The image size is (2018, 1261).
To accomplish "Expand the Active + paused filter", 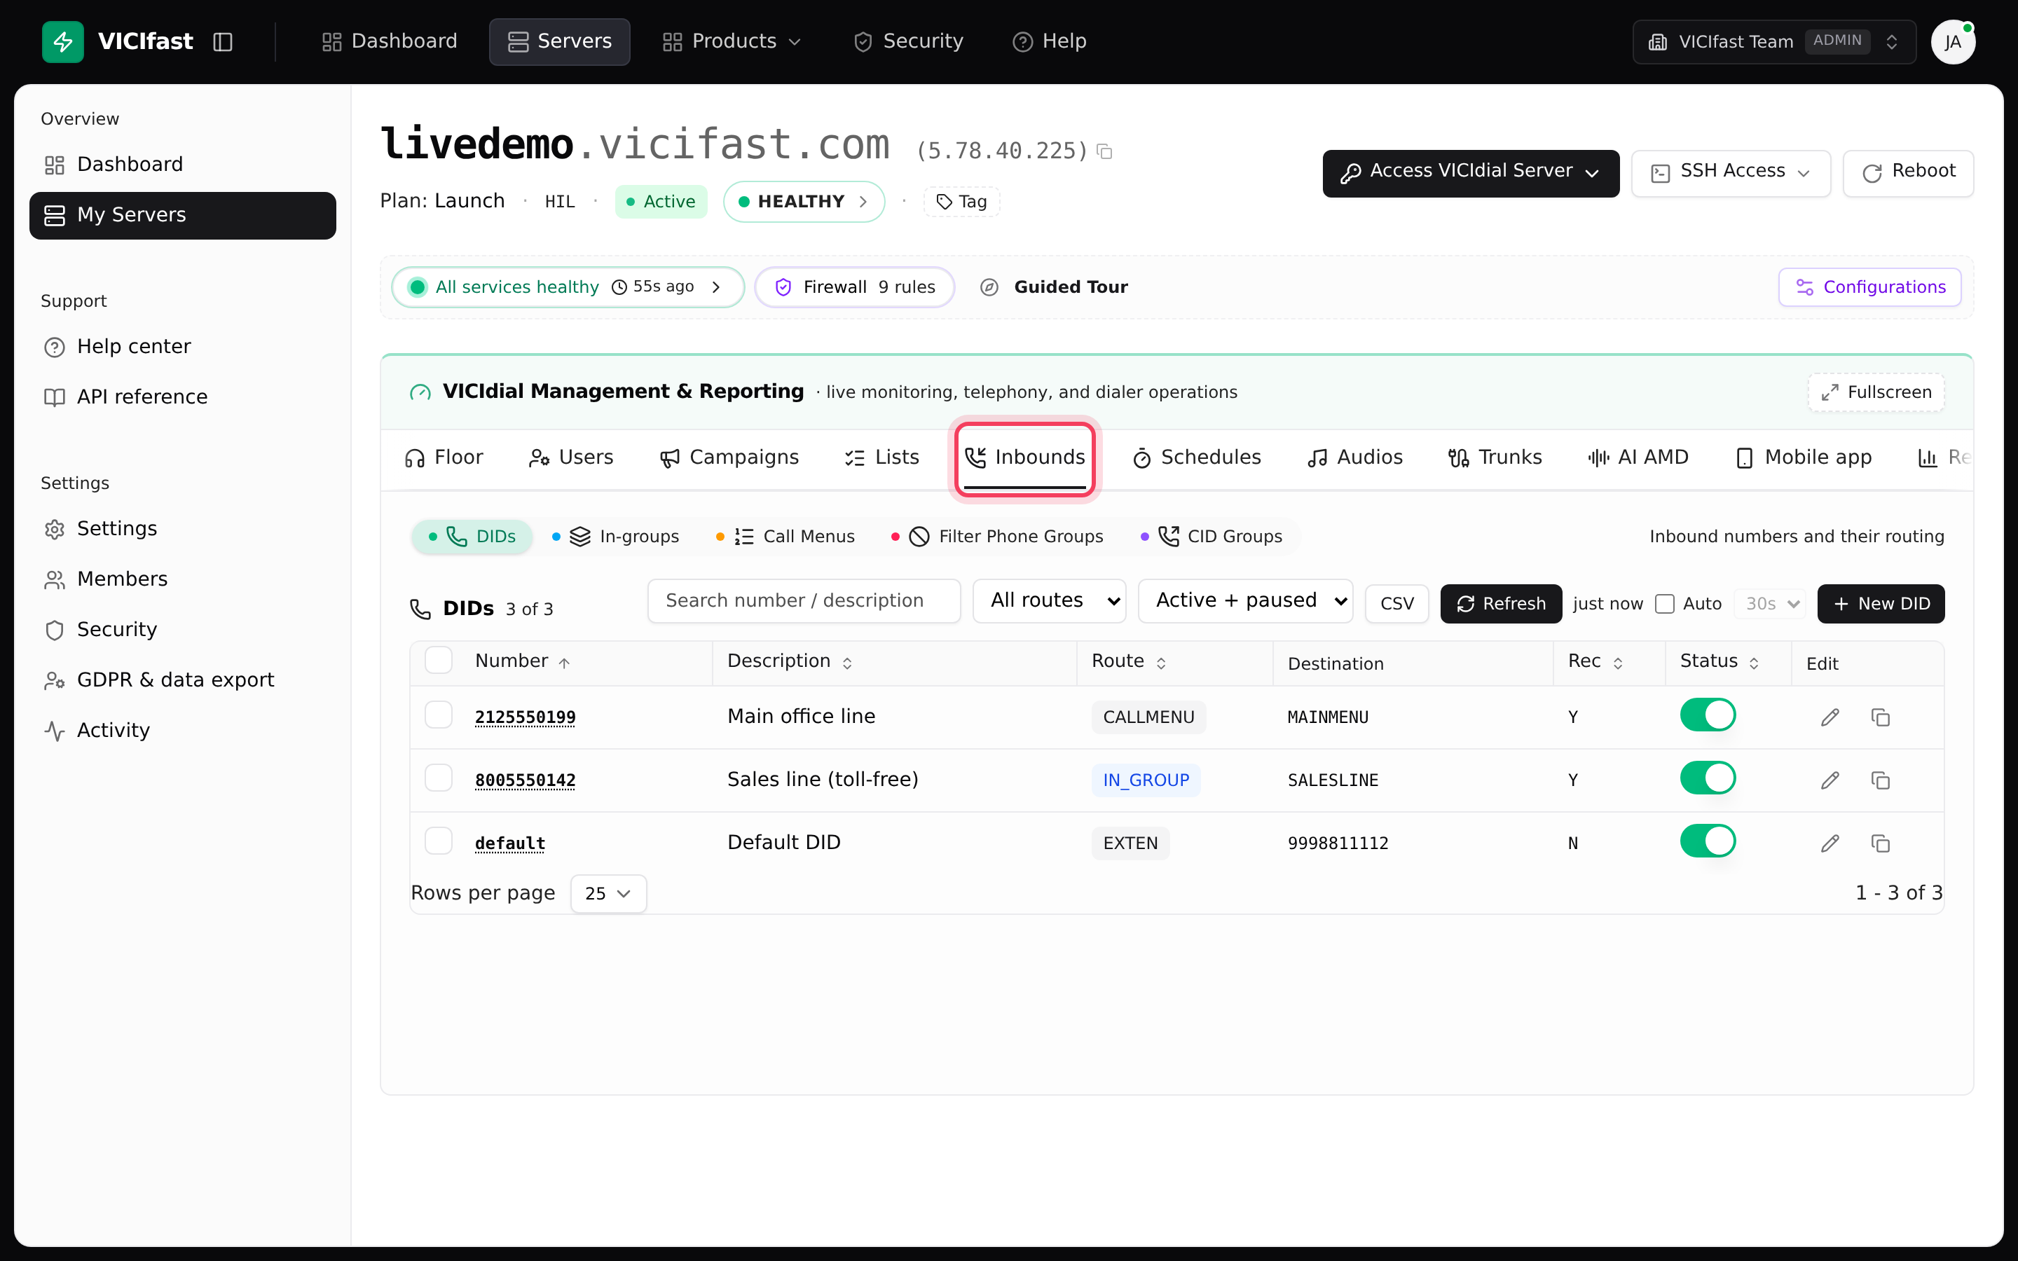I will [x=1245, y=600].
